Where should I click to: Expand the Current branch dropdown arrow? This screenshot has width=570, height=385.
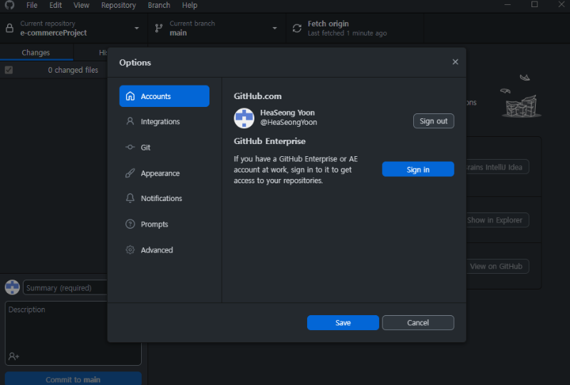pos(275,28)
